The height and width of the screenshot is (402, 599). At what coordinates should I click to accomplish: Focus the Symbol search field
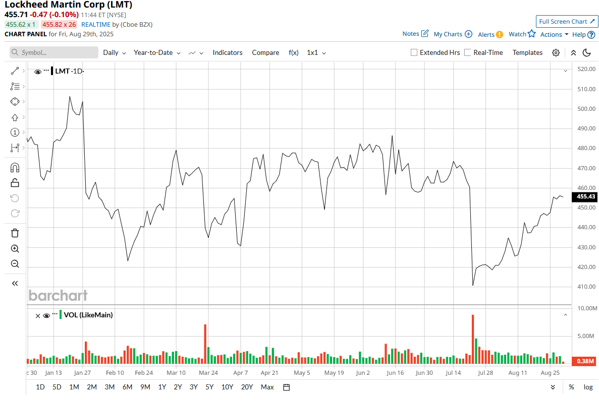pyautogui.click(x=54, y=52)
